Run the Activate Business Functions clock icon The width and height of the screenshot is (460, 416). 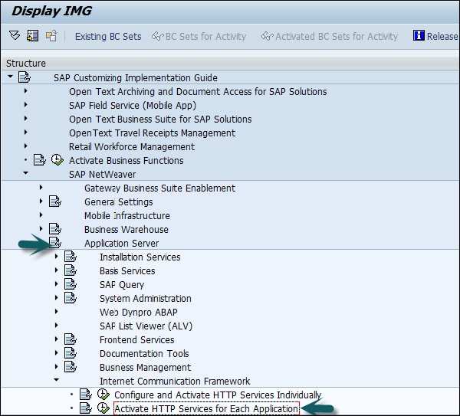[x=57, y=160]
